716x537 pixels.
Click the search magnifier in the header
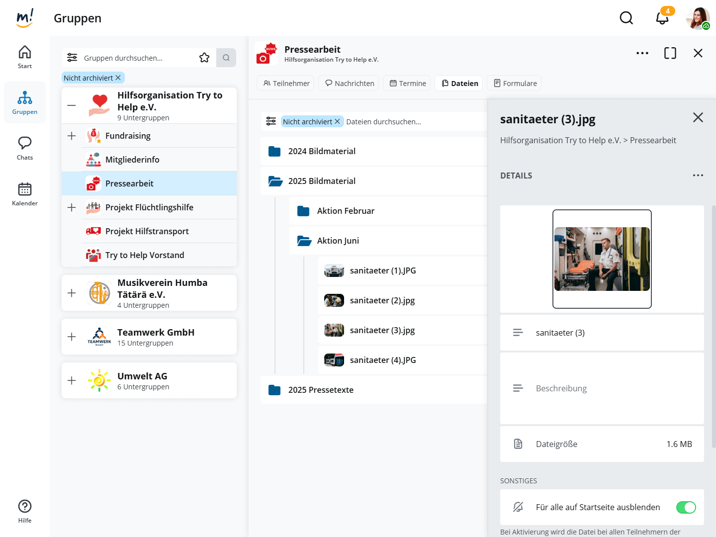click(626, 18)
